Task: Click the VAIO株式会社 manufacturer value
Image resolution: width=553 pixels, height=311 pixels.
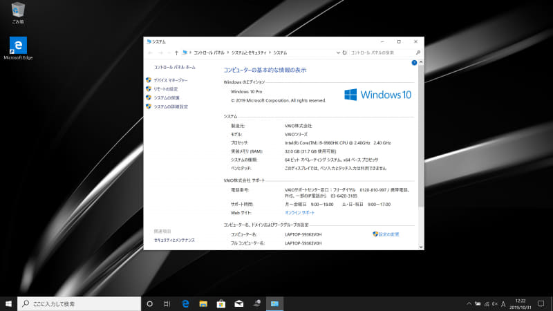Action: (x=298, y=126)
